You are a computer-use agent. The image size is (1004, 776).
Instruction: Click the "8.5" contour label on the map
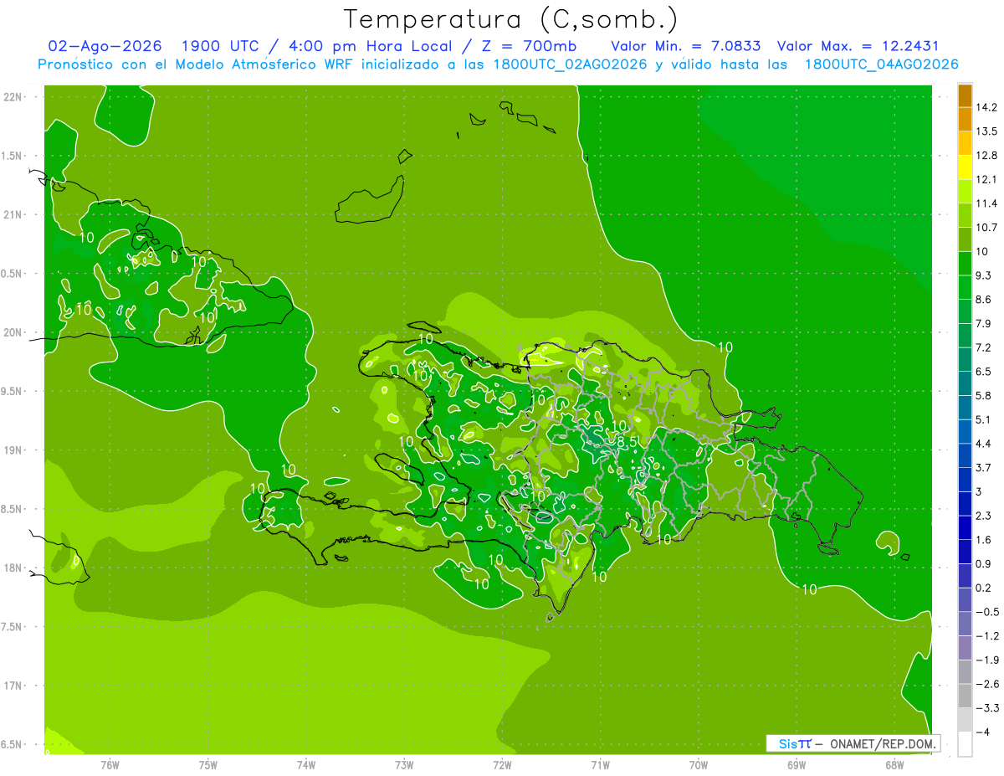pos(628,441)
